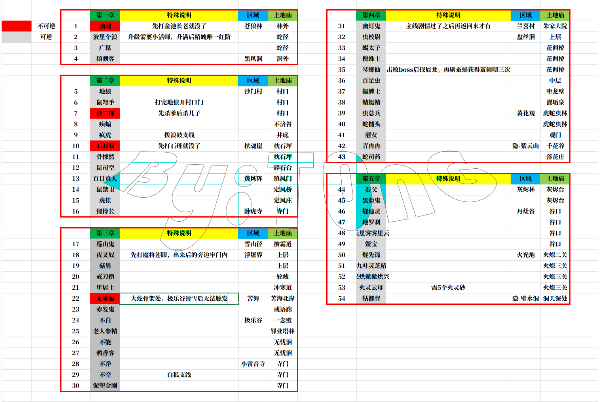Select the 波里个浪 cell
The image size is (600, 402).
105,37
